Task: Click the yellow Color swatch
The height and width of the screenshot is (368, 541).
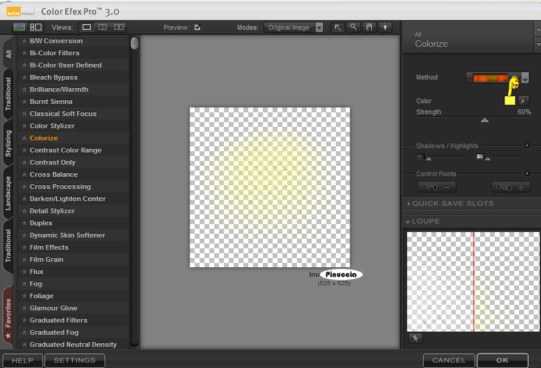Action: (509, 101)
